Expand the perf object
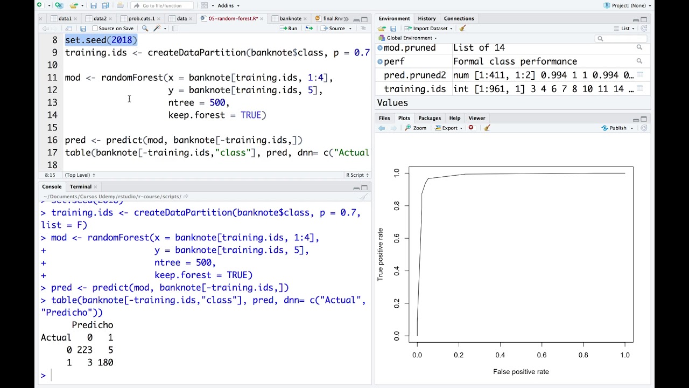The width and height of the screenshot is (689, 388). [380, 61]
